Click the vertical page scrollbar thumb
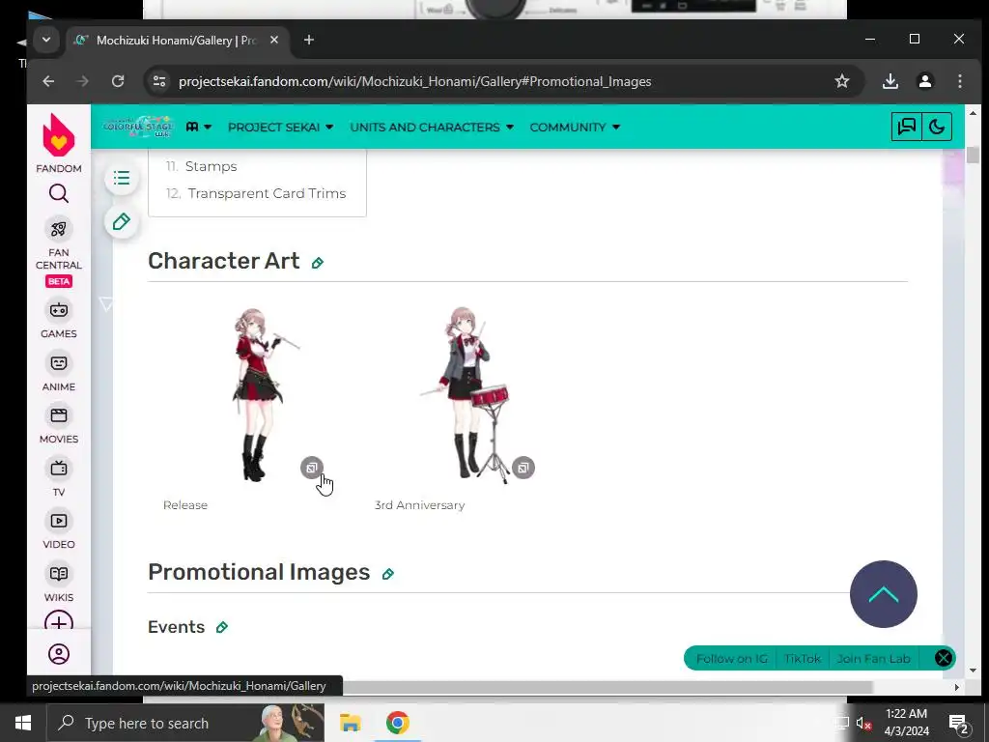Viewport: 989px width, 742px height. click(x=973, y=155)
